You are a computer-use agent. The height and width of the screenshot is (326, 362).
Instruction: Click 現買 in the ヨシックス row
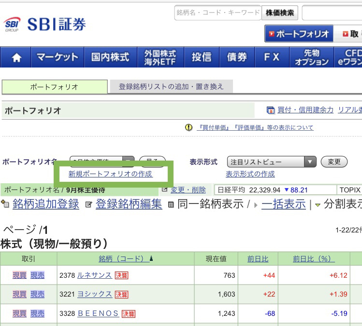click(x=20, y=294)
